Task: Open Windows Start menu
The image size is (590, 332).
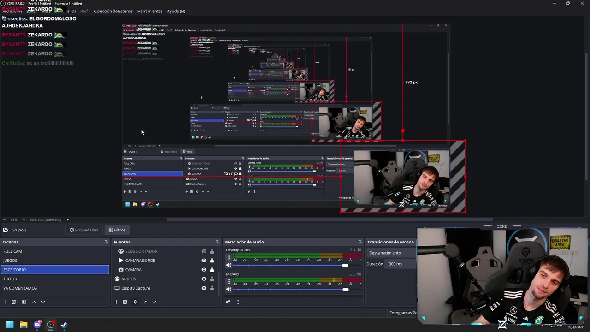Action: coord(10,325)
